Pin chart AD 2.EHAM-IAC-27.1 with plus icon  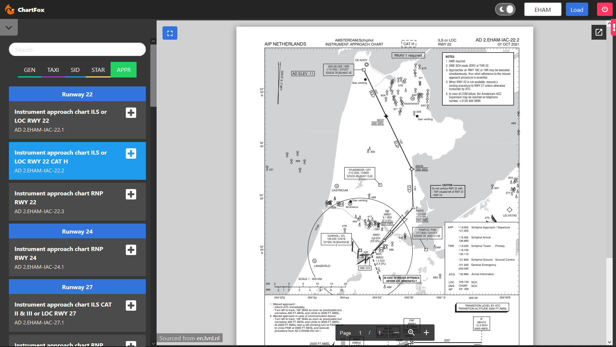(x=131, y=305)
